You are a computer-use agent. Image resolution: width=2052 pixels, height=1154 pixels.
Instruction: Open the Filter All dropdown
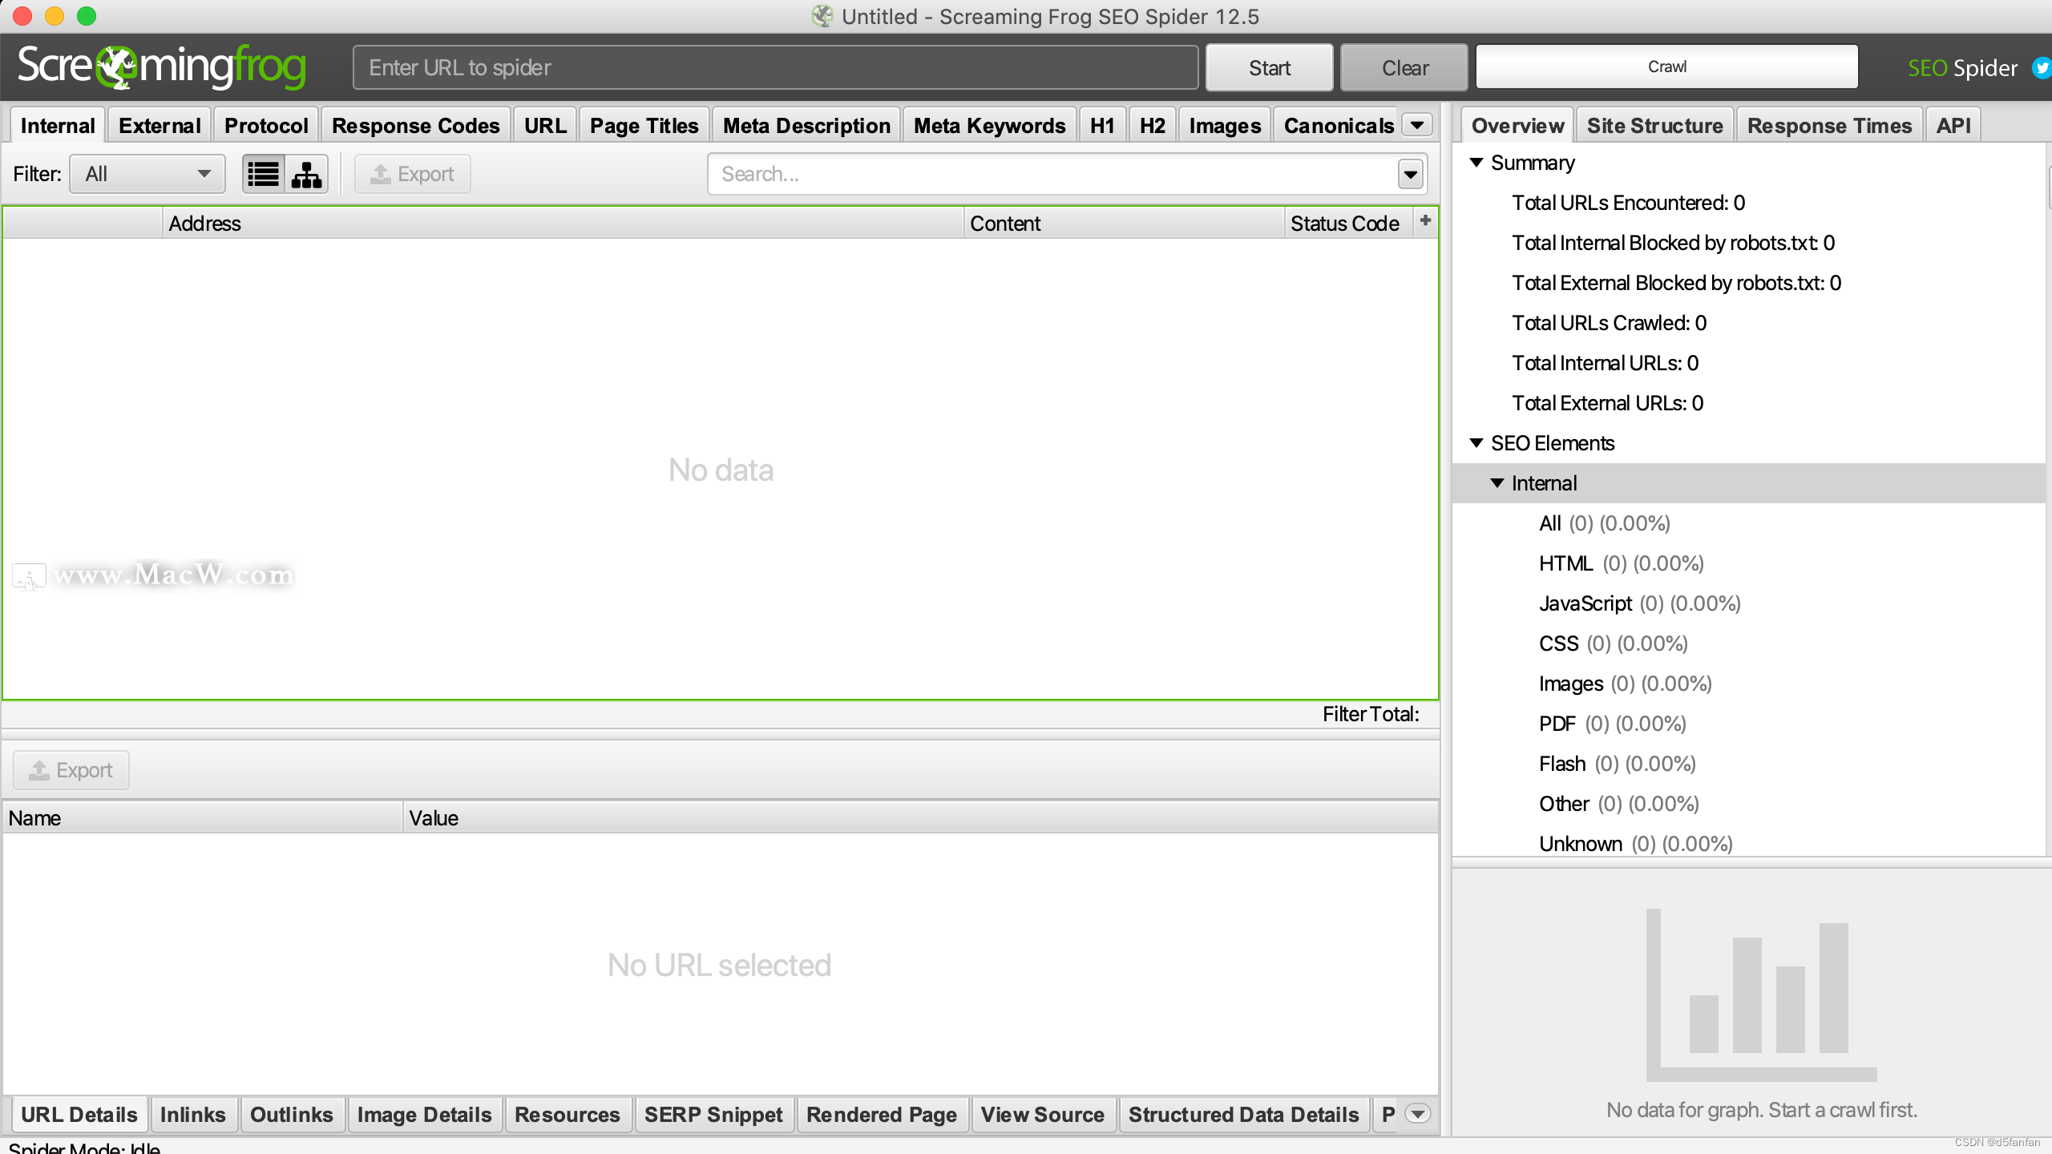tap(147, 174)
